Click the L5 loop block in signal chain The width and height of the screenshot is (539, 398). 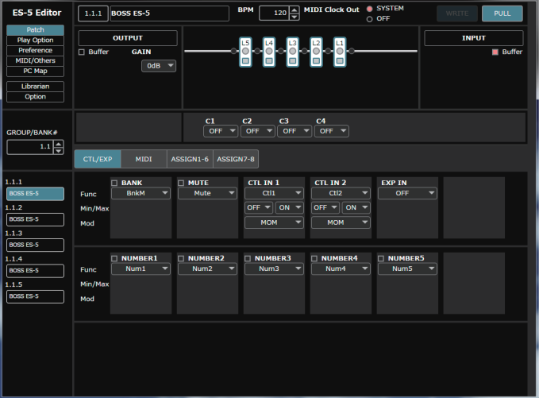click(x=246, y=51)
